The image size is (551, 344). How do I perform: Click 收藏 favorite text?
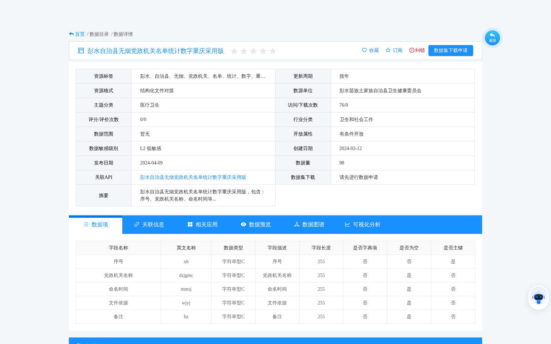[374, 50]
